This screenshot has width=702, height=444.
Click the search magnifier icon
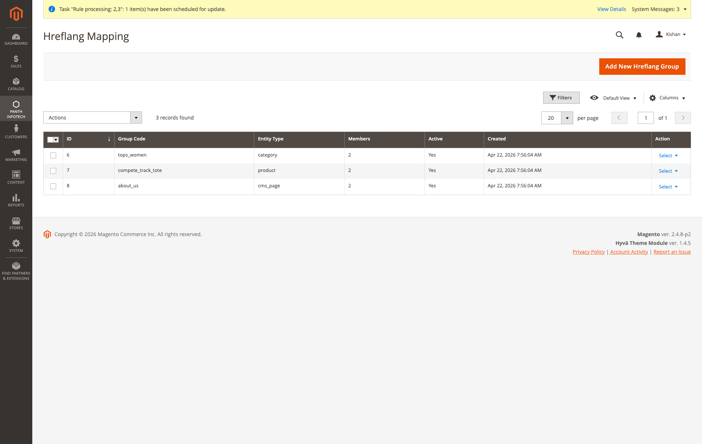coord(619,35)
